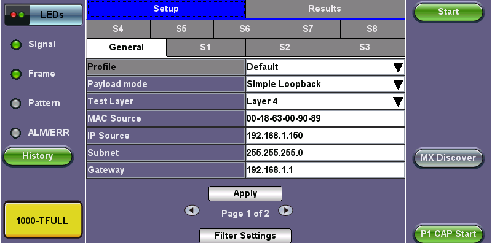Go to previous page arrow
This screenshot has width=492, height=243.
(x=192, y=210)
